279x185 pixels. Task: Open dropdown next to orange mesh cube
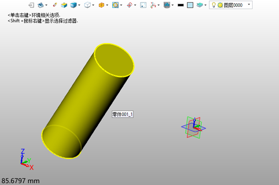pos(107,5)
